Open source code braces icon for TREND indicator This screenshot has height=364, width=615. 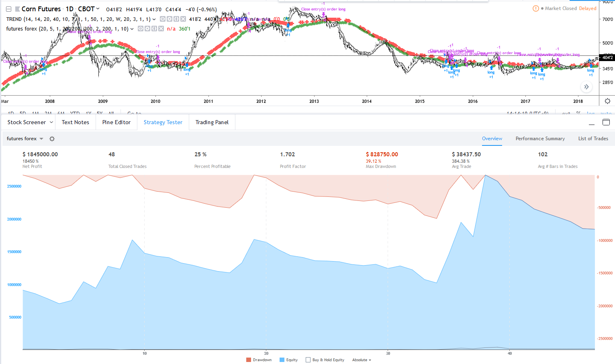pyautogui.click(x=176, y=19)
